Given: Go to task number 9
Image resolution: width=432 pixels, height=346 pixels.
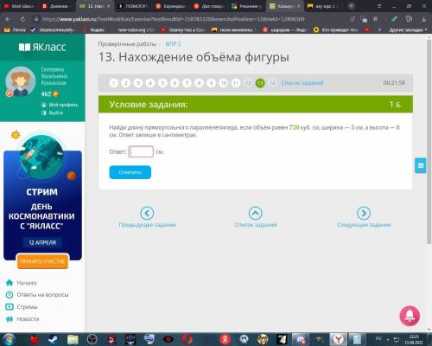Looking at the screenshot, I should coord(211,83).
